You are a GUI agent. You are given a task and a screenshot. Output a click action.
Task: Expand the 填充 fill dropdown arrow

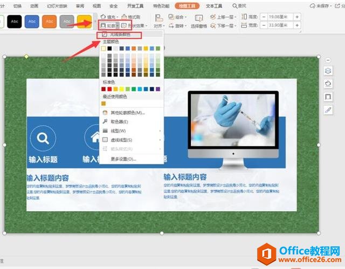point(118,17)
